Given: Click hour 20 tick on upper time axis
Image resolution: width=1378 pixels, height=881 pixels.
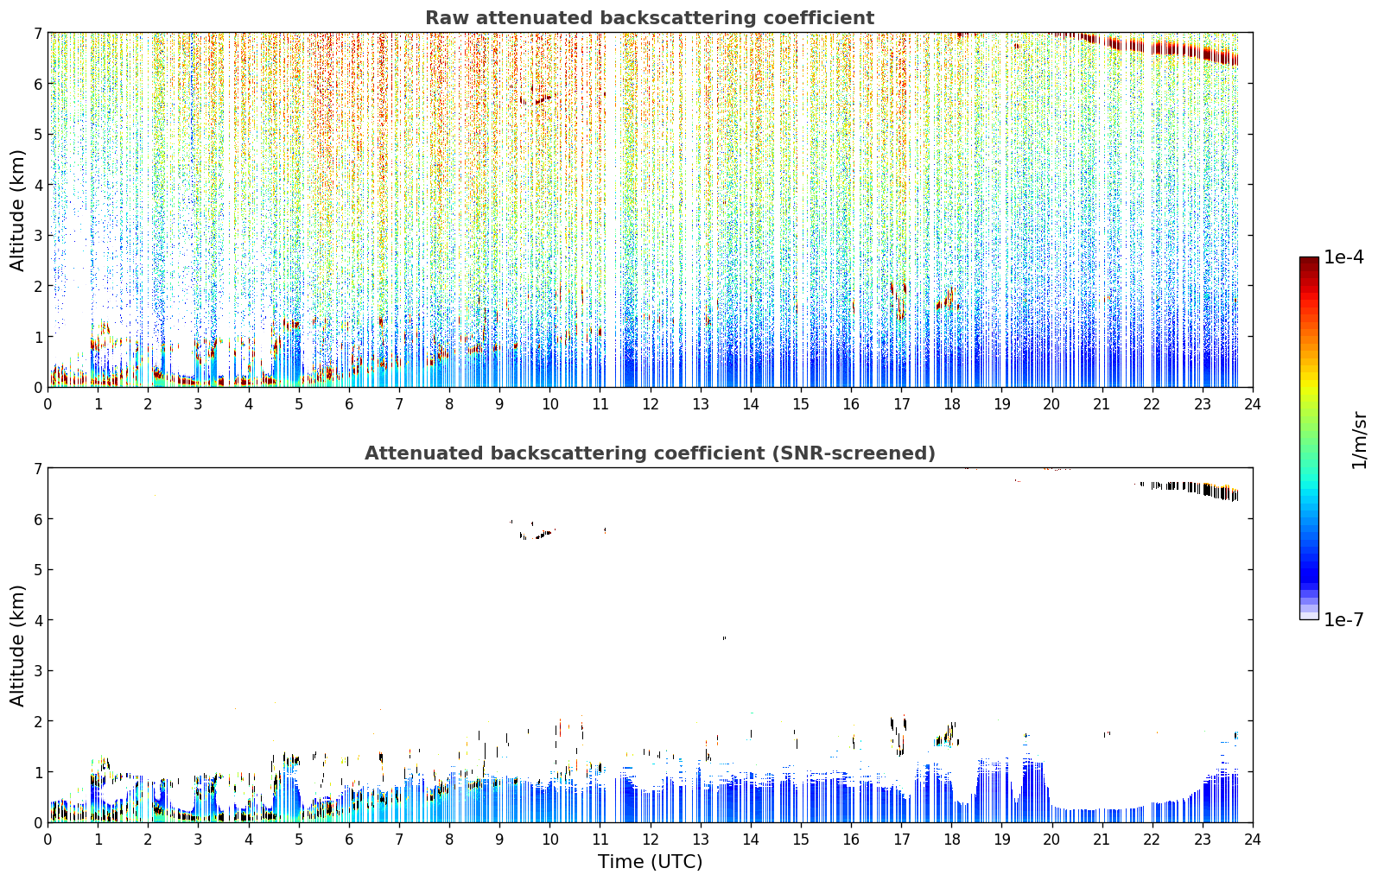Looking at the screenshot, I should [1051, 403].
